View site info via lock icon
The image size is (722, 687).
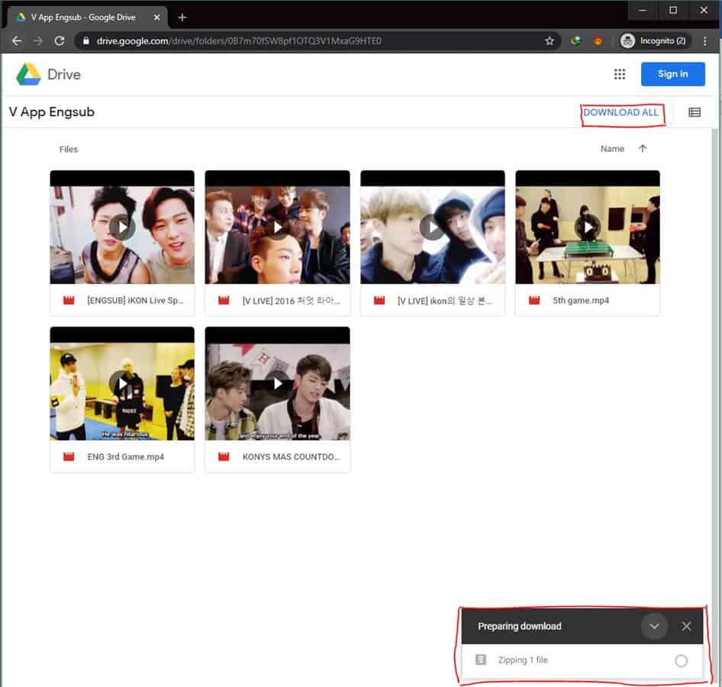(86, 41)
